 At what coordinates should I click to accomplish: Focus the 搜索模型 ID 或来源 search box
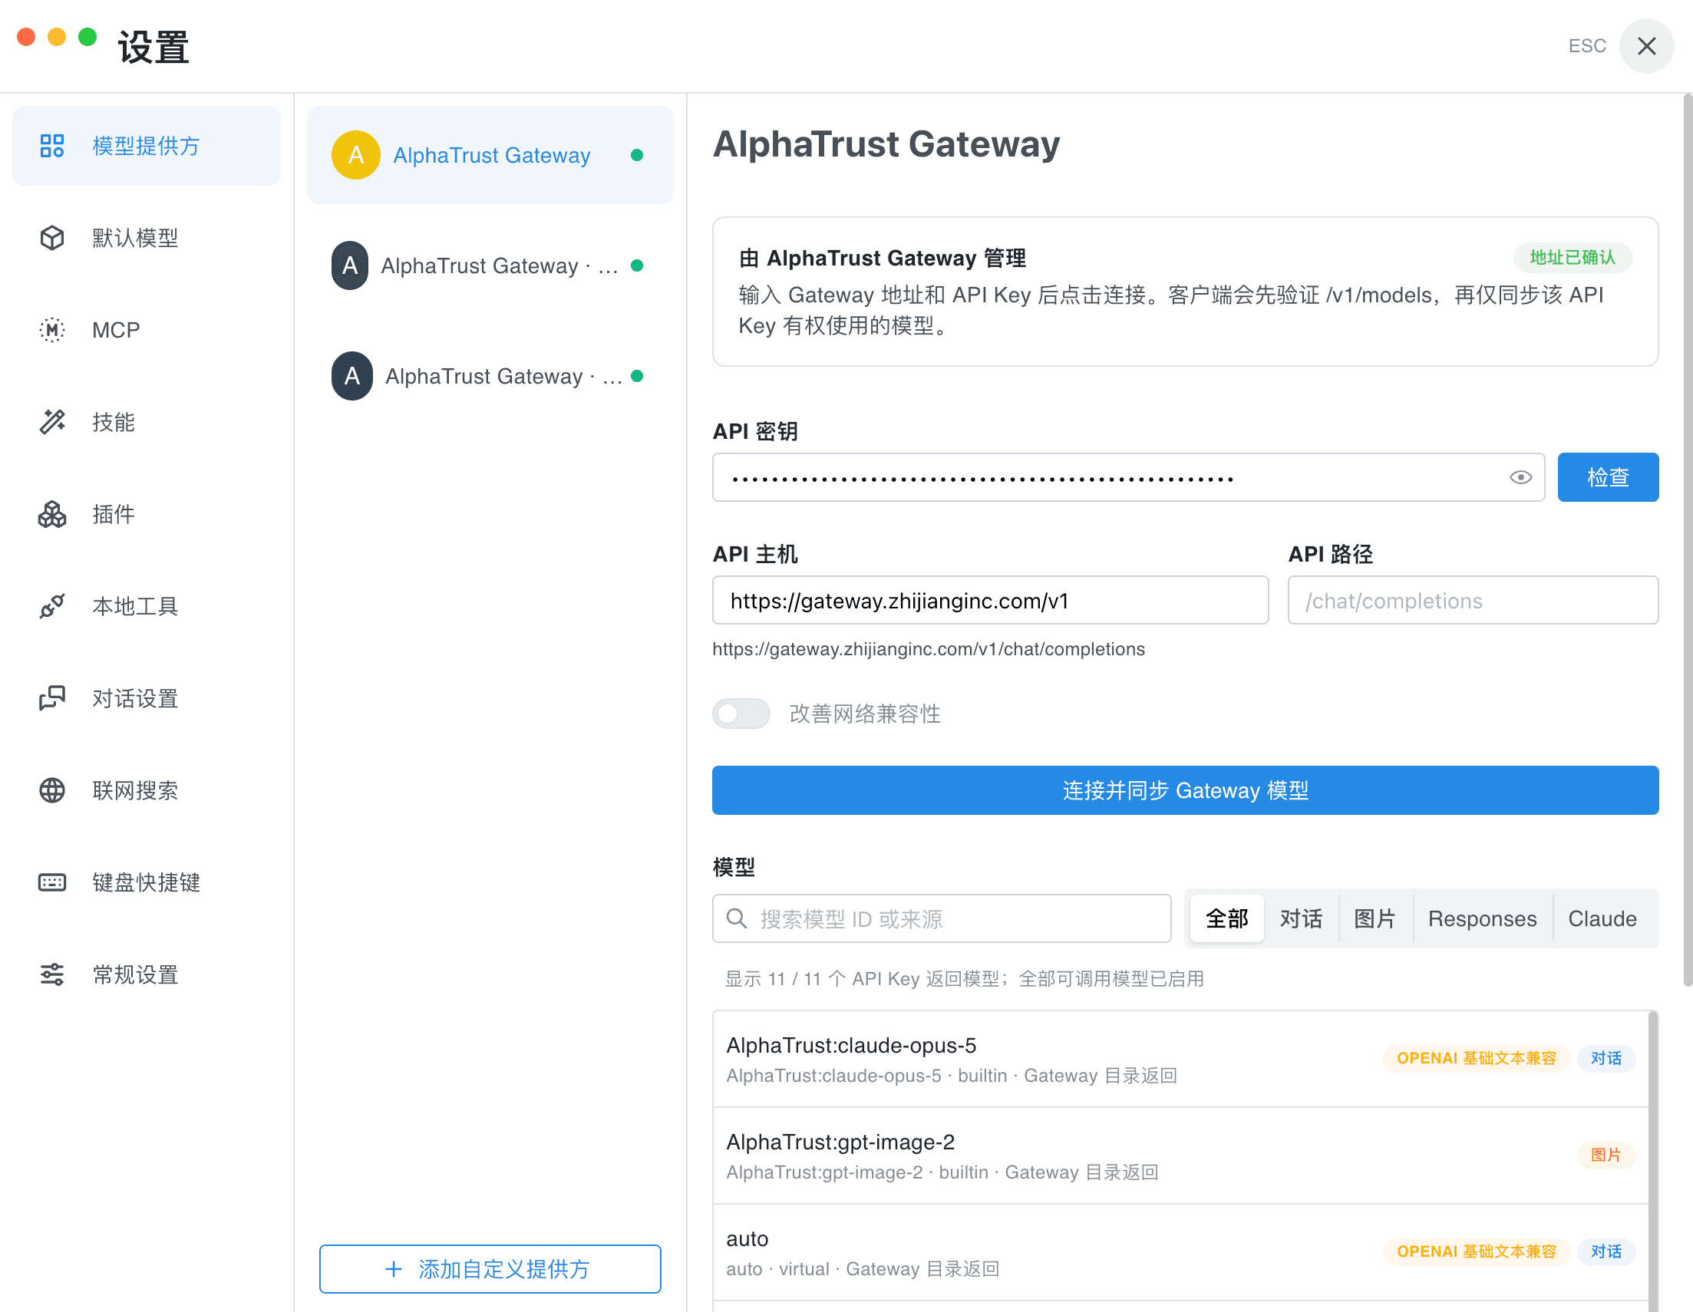click(x=941, y=919)
